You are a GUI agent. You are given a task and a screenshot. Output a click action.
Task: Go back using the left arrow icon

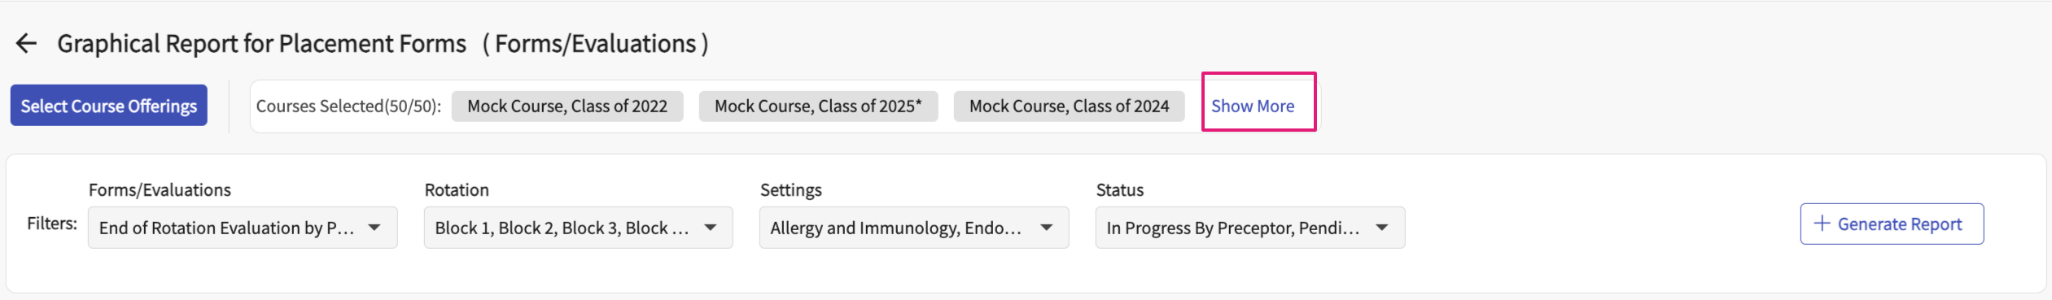[x=27, y=43]
